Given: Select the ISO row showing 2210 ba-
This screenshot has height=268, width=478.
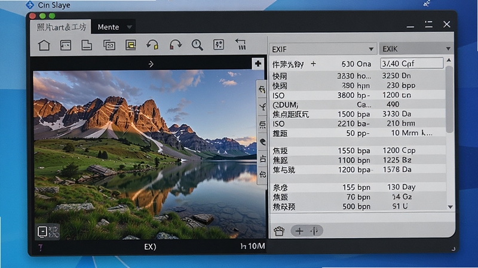Looking at the screenshot, I should (x=358, y=124).
